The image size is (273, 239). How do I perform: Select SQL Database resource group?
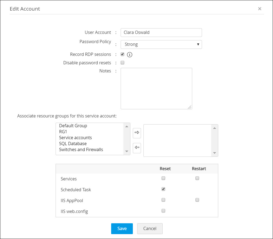pos(73,144)
